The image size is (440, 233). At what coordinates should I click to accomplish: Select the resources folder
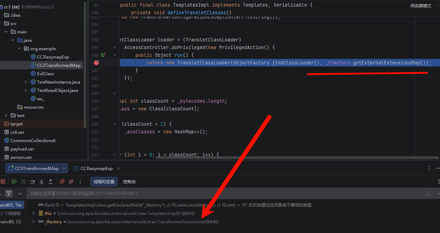coord(33,107)
